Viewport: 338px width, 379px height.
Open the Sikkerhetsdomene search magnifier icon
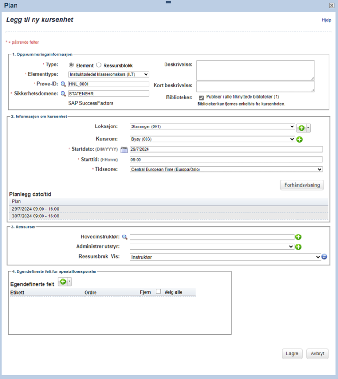pyautogui.click(x=63, y=94)
